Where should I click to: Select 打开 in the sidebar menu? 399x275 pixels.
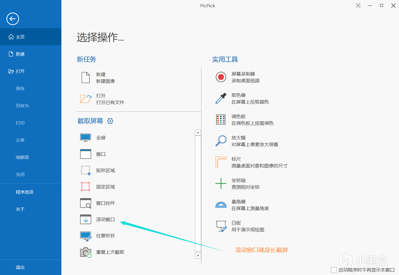(31, 71)
